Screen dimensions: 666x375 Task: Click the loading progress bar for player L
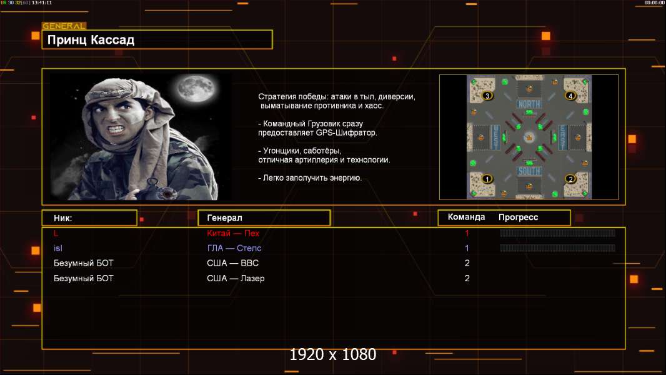pyautogui.click(x=557, y=232)
